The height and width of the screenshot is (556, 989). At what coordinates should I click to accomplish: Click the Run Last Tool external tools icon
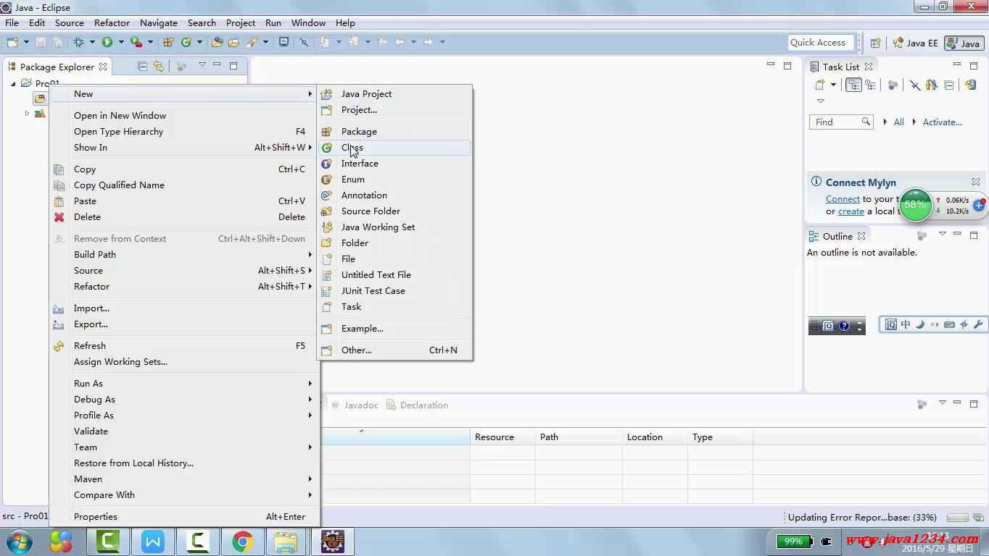coord(136,42)
